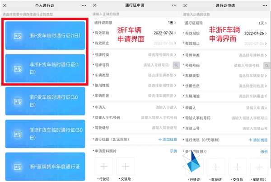This screenshot has height=182, width=271.
Task: Click the permit icon on 浙F蓝牌货车年度通行证 card
Action: 18,167
